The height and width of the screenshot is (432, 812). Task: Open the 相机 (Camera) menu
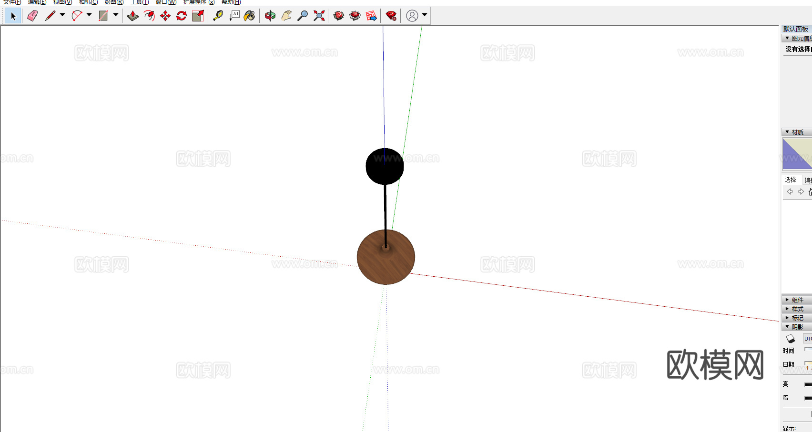point(88,2)
